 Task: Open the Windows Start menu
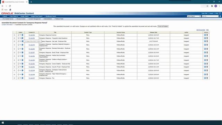tap(3, 123)
